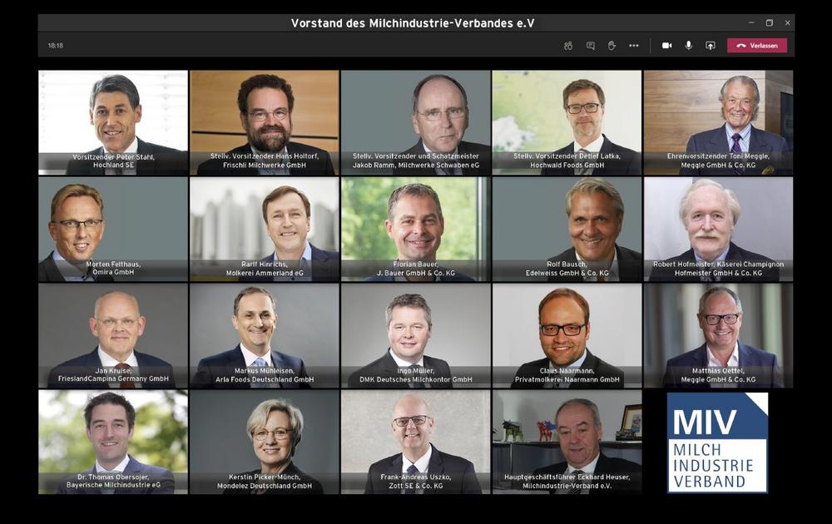Click the MIV Milchindustrie Verband logo
832x524 pixels.
(x=717, y=442)
